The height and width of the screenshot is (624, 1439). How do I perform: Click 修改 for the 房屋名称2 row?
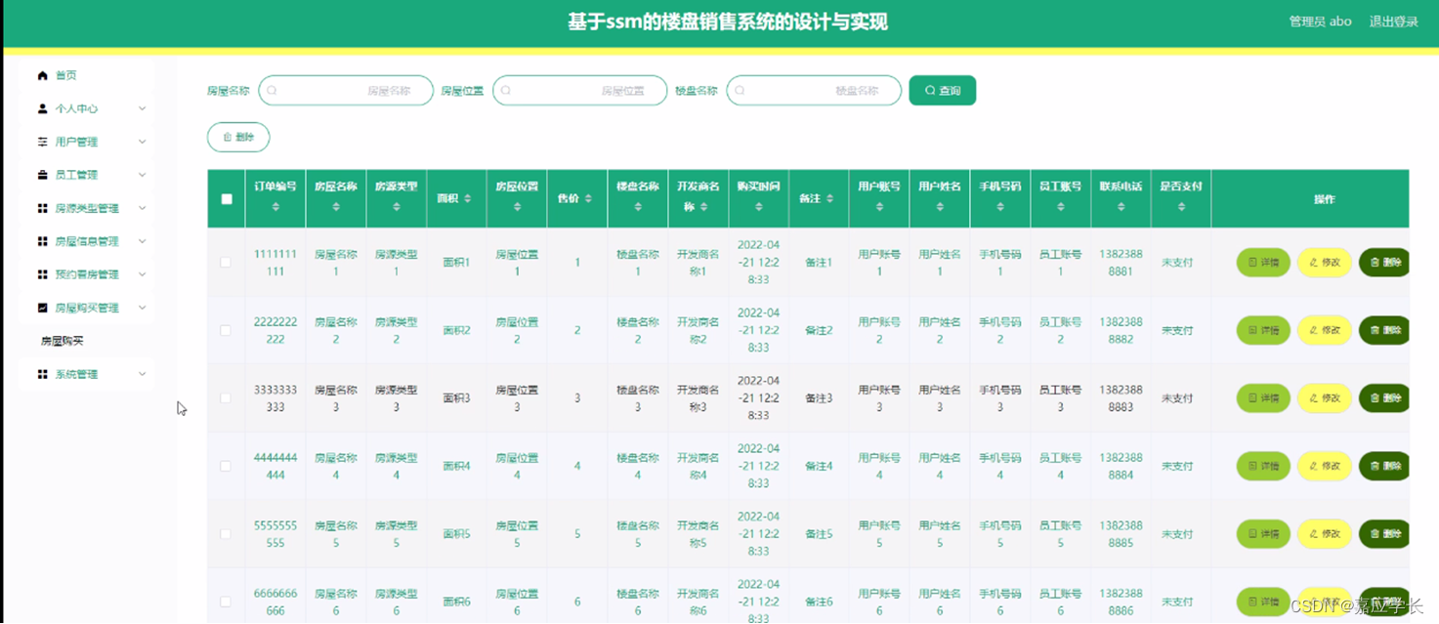pyautogui.click(x=1325, y=330)
